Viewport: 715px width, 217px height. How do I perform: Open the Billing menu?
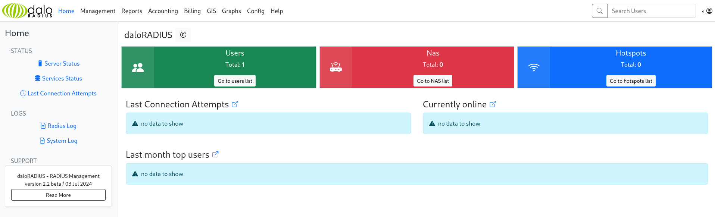192,11
